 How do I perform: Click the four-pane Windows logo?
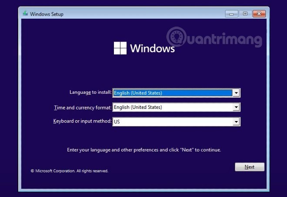point(120,48)
